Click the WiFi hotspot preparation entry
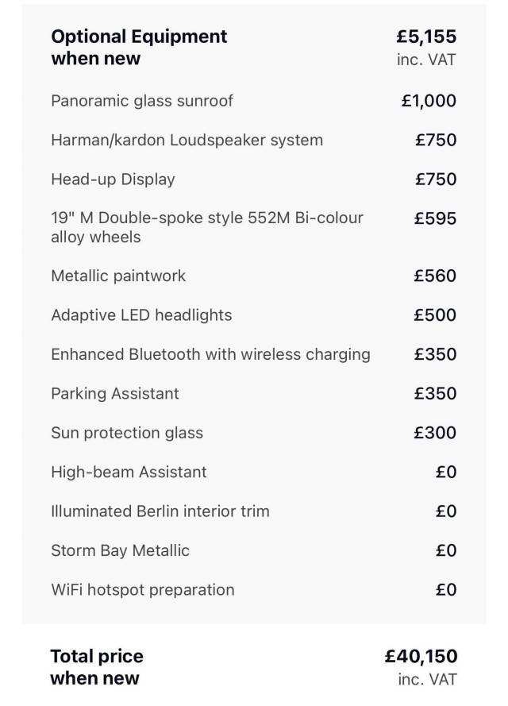 [143, 589]
